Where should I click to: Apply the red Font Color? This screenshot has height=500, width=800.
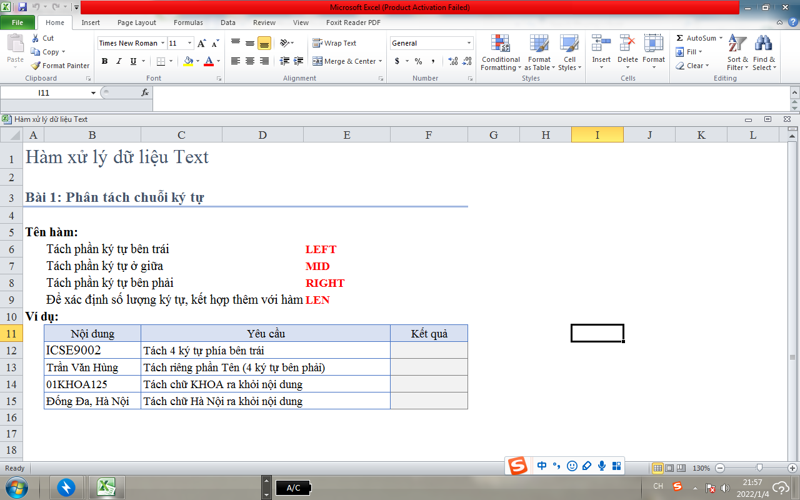[209, 61]
